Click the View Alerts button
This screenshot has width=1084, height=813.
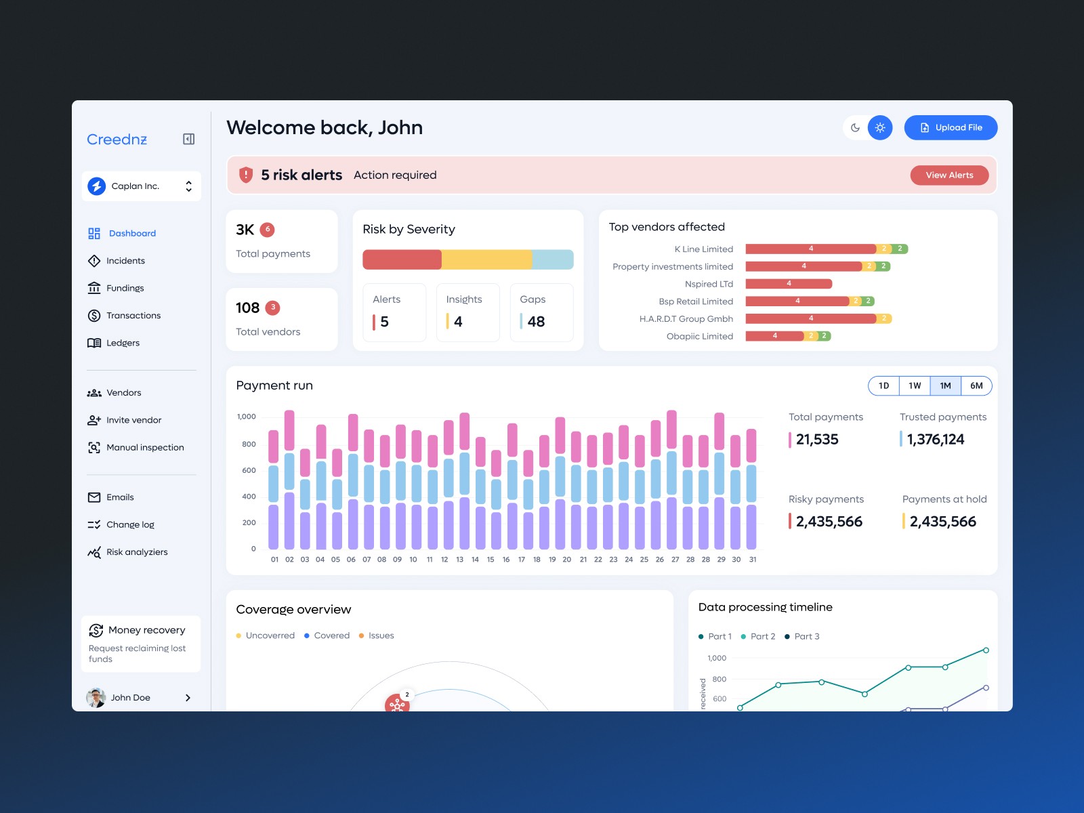coord(949,175)
